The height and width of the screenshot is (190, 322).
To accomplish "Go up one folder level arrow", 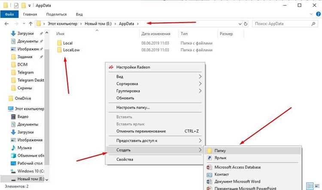I will [30, 24].
